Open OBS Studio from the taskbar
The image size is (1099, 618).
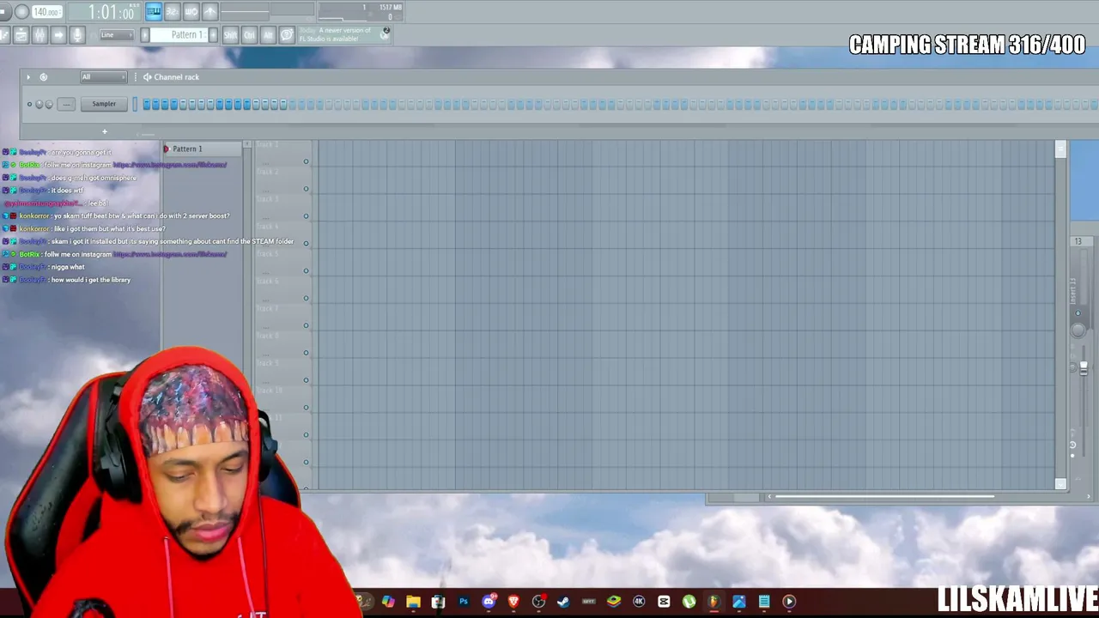(538, 602)
